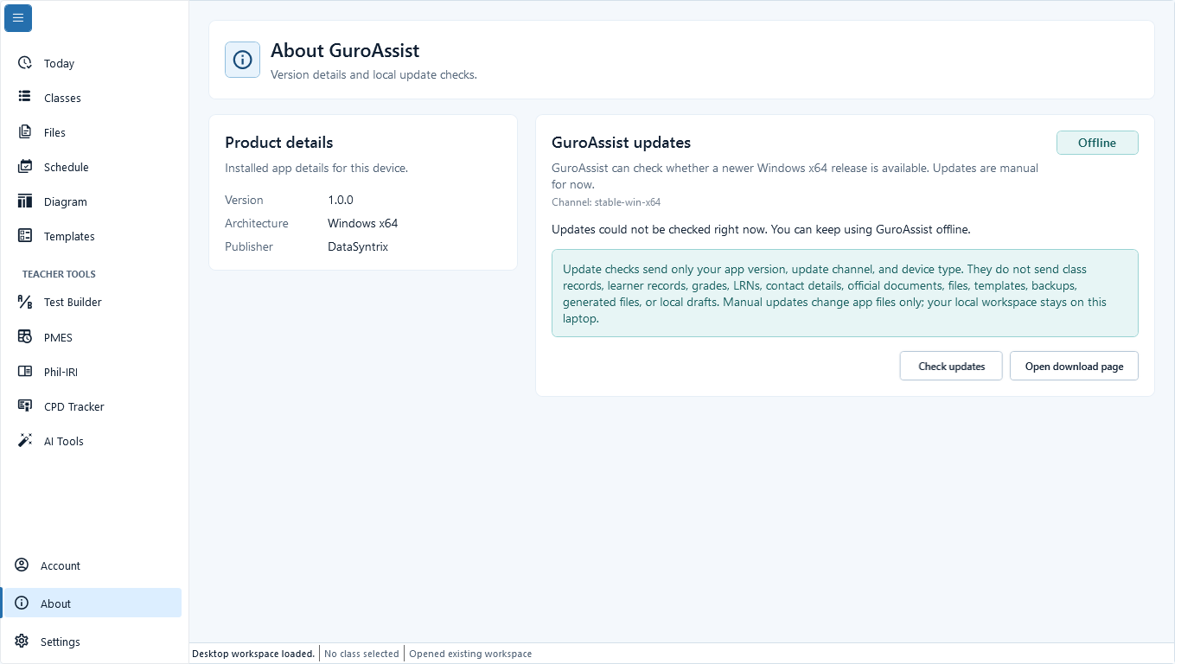
Task: Click the Channel: stable-win-x64 text
Action: (606, 202)
